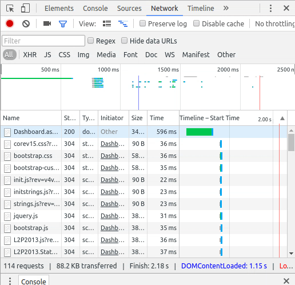Toggle the overview waterfall view icon
295x285 pixels.
click(123, 23)
